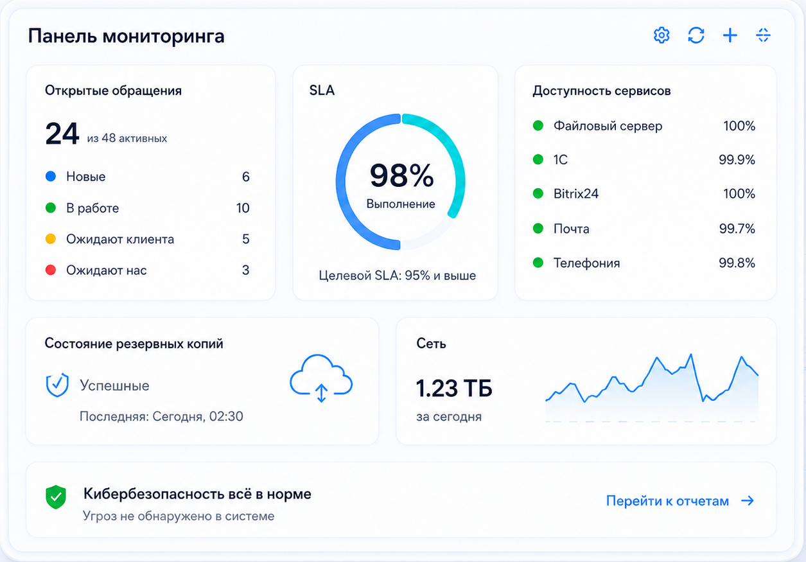Click the network traffic line chart

652,387
